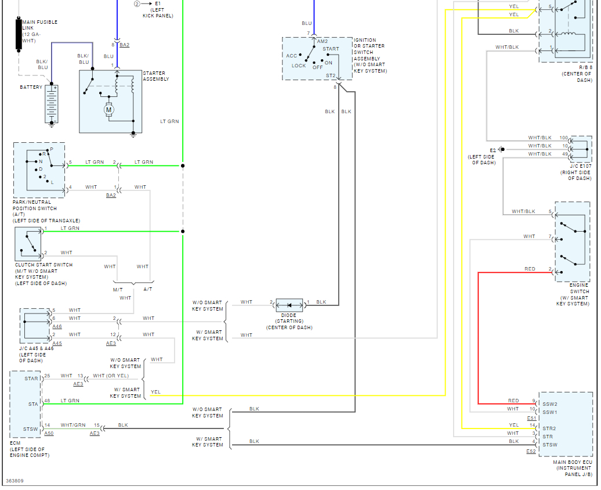The image size is (601, 490).
Task: Click the A50 connector reference label
Action: click(x=49, y=433)
